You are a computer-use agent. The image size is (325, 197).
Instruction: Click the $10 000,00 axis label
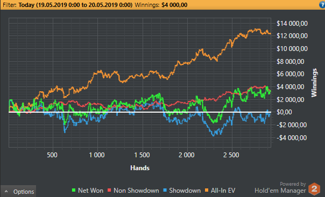(x=292, y=49)
